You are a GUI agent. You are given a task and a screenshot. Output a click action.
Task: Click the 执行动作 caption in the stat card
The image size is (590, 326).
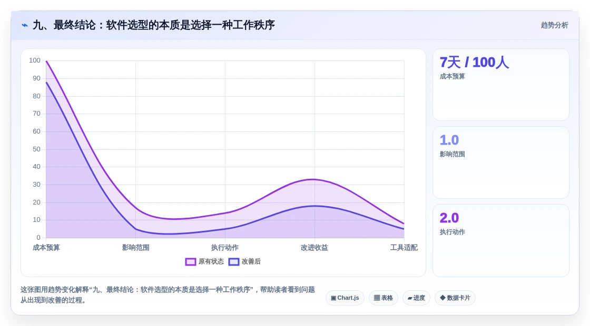[x=453, y=232]
